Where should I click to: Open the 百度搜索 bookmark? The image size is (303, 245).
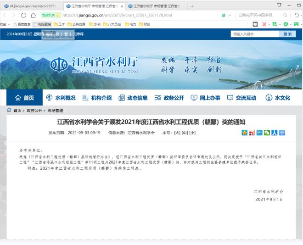pyautogui.click(x=22, y=24)
